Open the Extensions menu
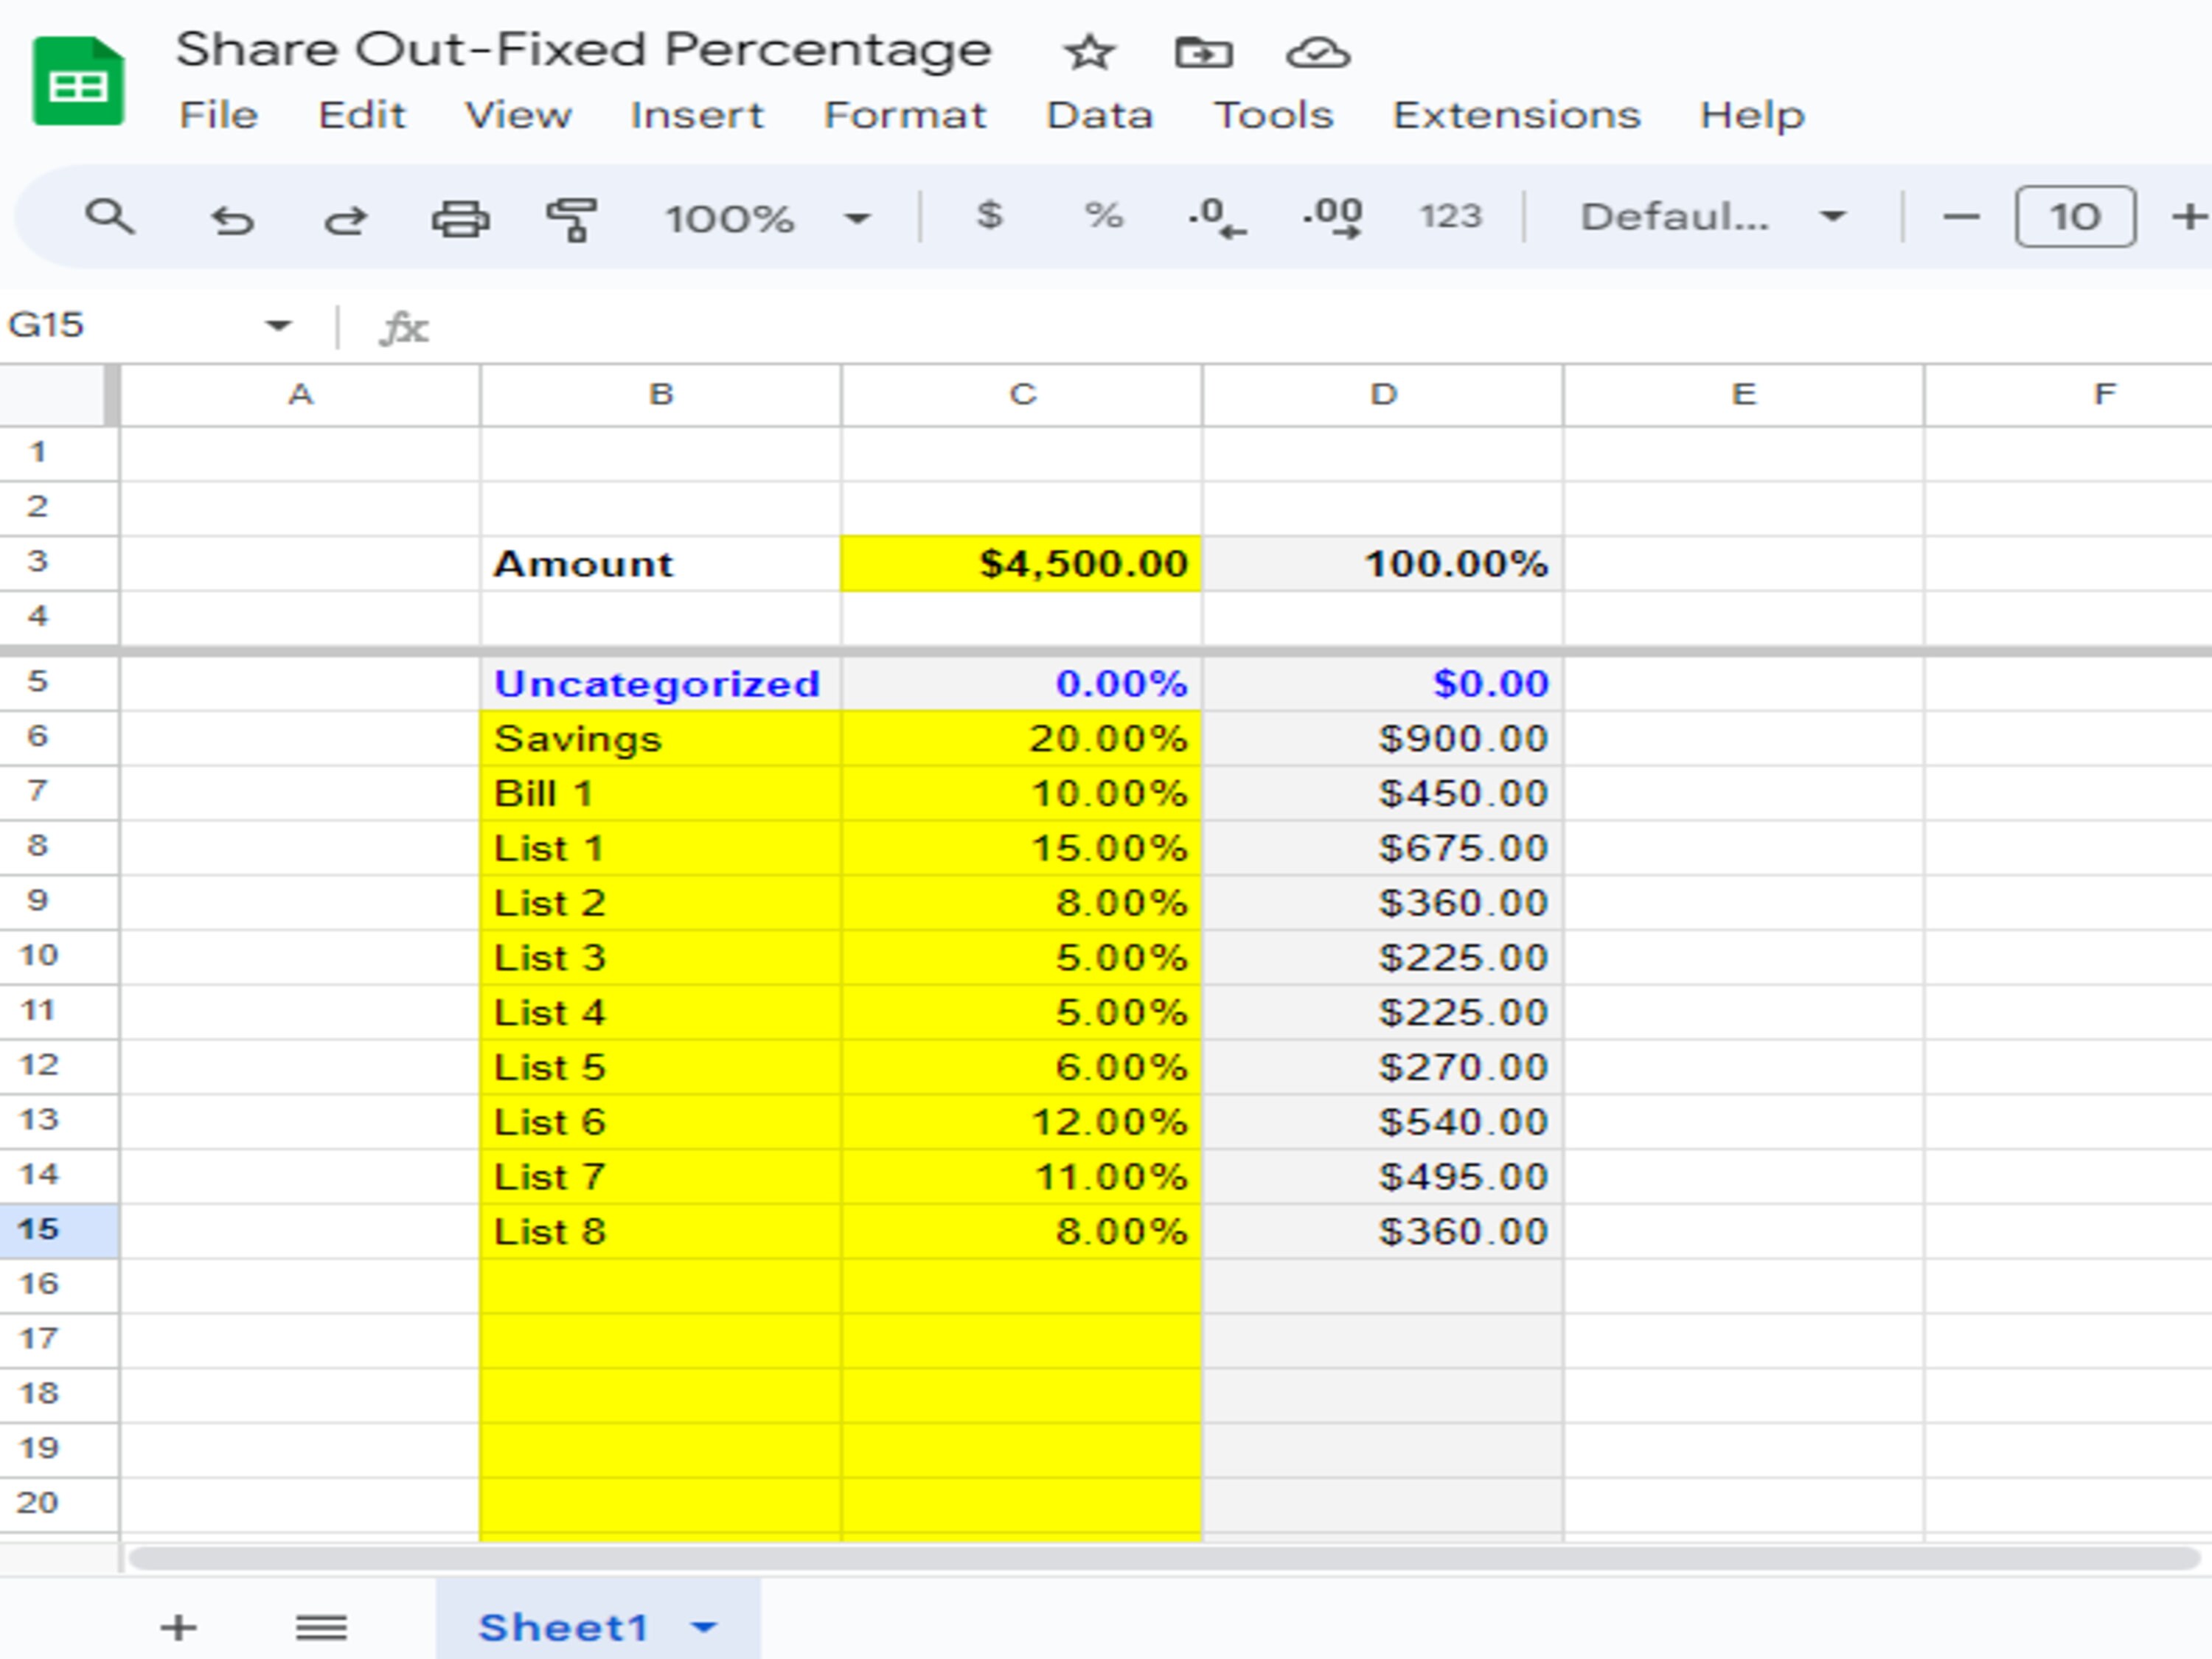2212x1659 pixels. (x=1516, y=114)
